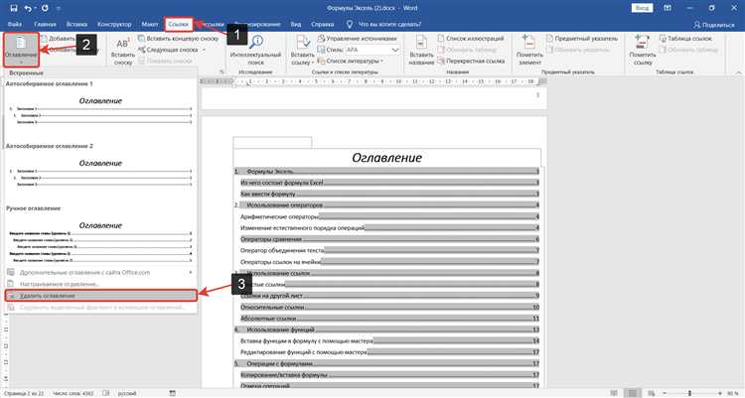The width and height of the screenshot is (745, 398).
Task: Click the 'Абсолютные ссылки' contents entry
Action: tap(389, 319)
